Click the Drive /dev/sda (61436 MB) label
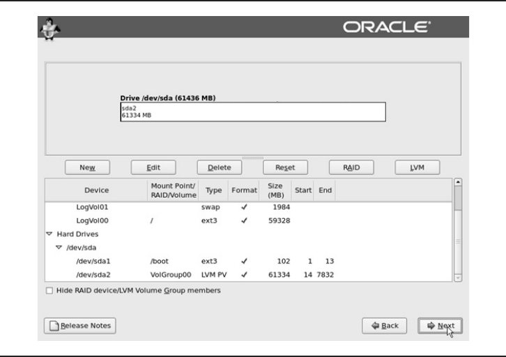506x357 pixels. [168, 98]
